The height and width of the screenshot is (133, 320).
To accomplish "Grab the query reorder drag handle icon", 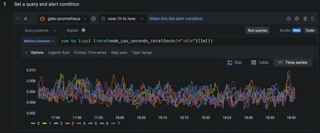I will pyautogui.click(x=312, y=19).
